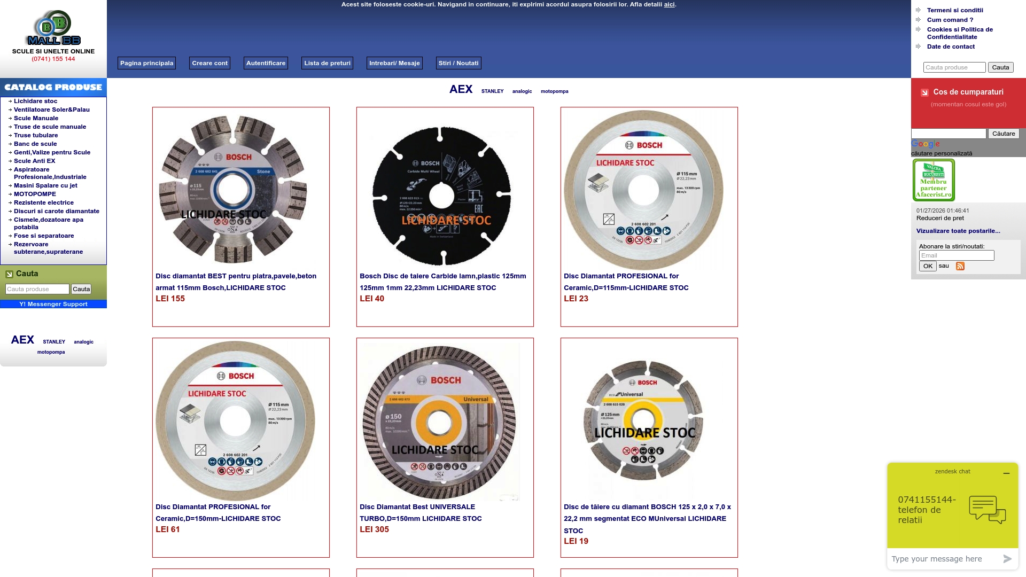Click the Google Căutare button
This screenshot has height=577, width=1026.
[1003, 134]
